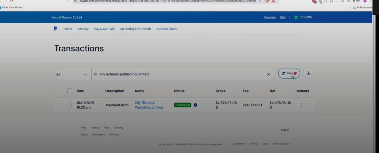Click the magnifier icon in the search box
This screenshot has width=379, height=153.
[95, 74]
